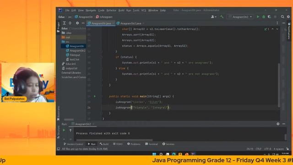
Task: Go to next highlighted problem arrow
Action: point(277,29)
